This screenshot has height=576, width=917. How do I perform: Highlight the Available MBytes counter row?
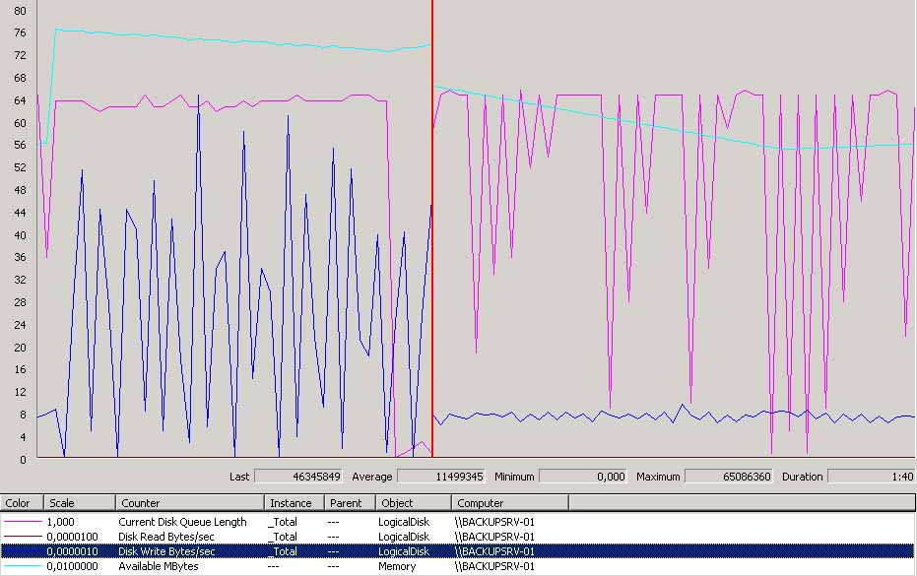[x=159, y=566]
